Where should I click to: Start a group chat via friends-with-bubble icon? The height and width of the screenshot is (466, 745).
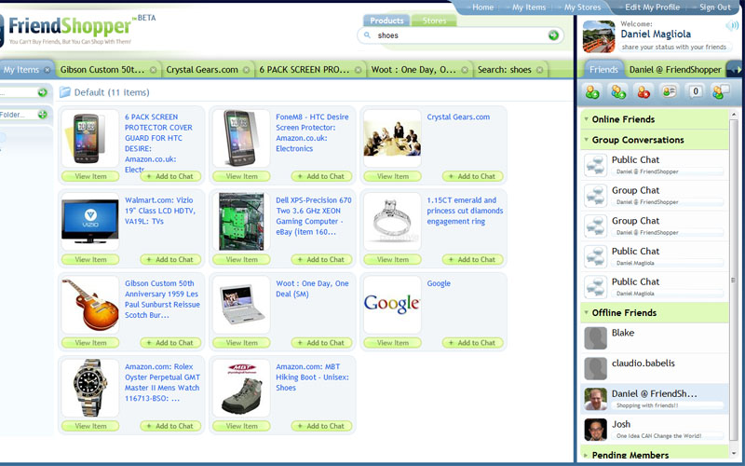click(x=721, y=91)
